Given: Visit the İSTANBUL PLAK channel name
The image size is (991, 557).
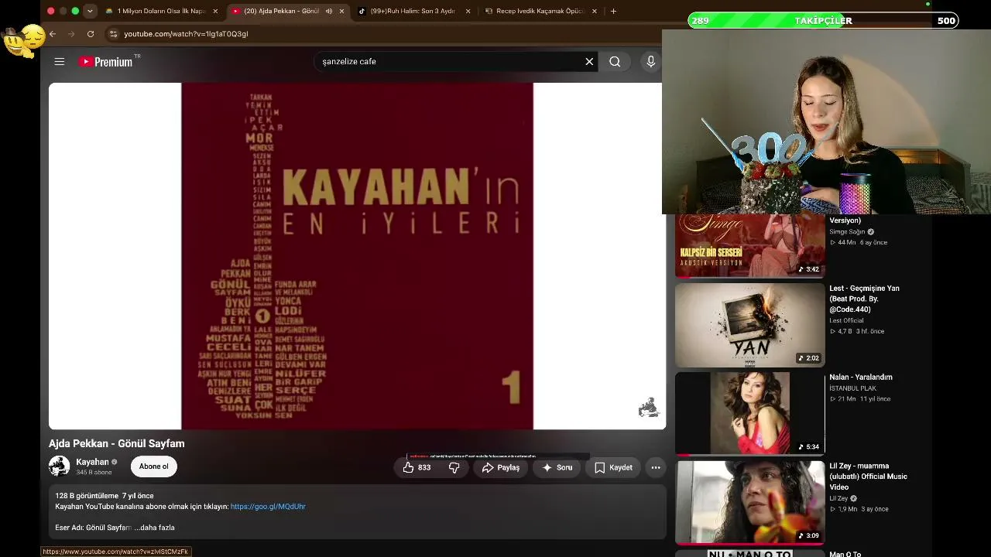Looking at the screenshot, I should click(852, 388).
